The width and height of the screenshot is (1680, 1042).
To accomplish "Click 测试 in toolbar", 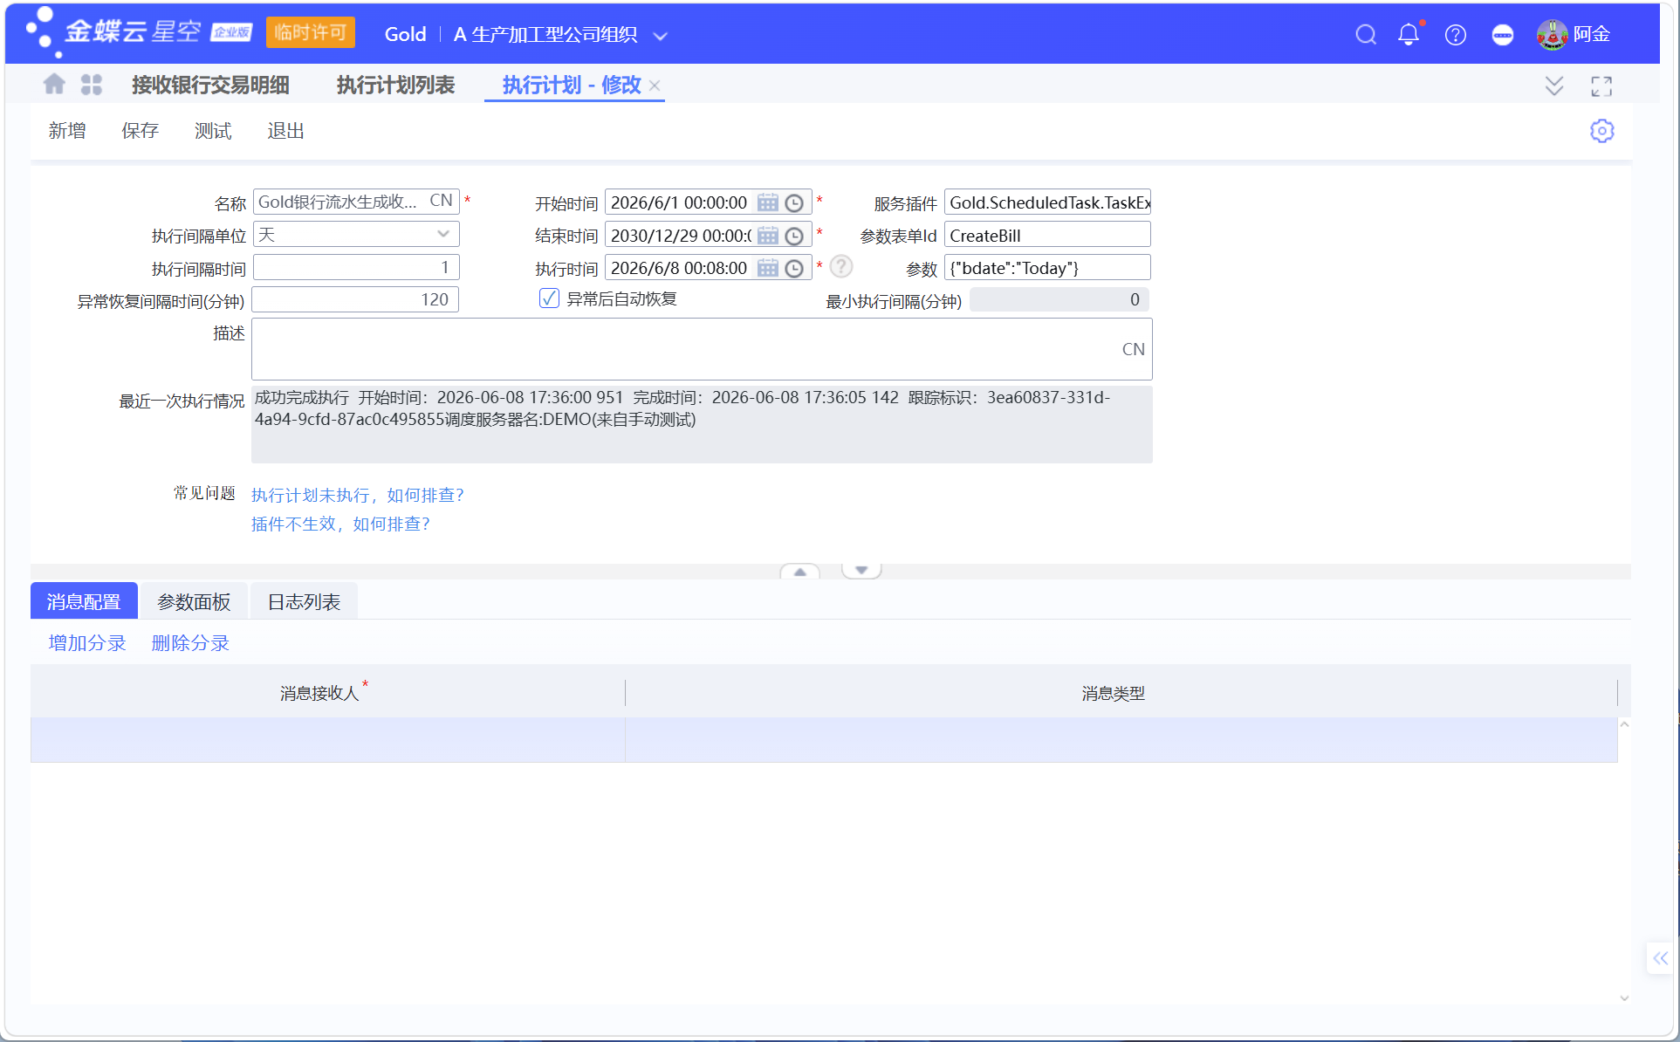I will [x=213, y=131].
